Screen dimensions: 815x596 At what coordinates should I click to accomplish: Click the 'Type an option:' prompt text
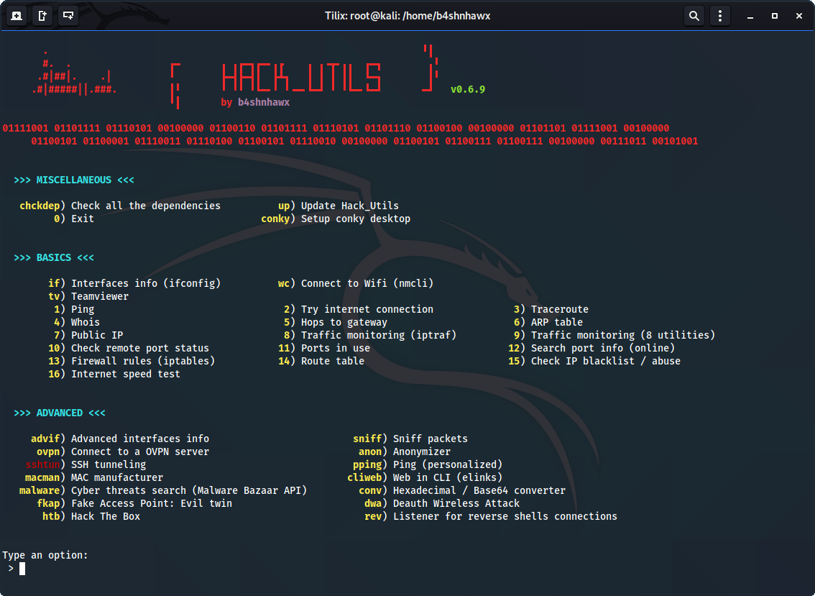click(45, 556)
